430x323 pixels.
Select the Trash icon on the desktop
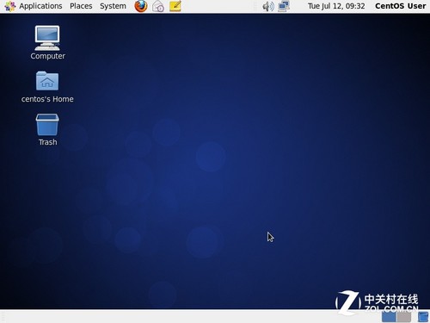(x=47, y=130)
